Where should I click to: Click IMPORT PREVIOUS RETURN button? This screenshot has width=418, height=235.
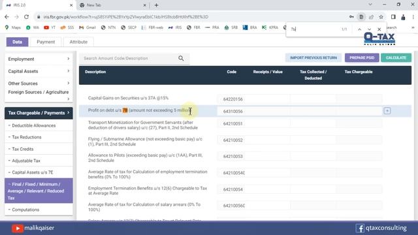point(313,58)
